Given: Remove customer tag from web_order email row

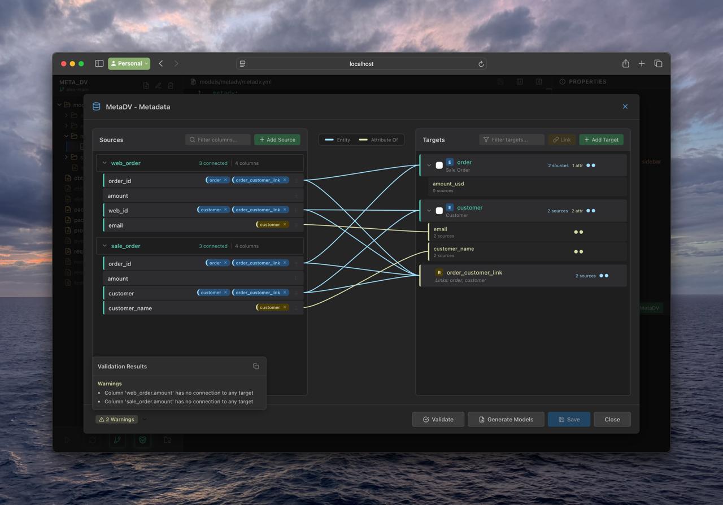Looking at the screenshot, I should tap(285, 225).
